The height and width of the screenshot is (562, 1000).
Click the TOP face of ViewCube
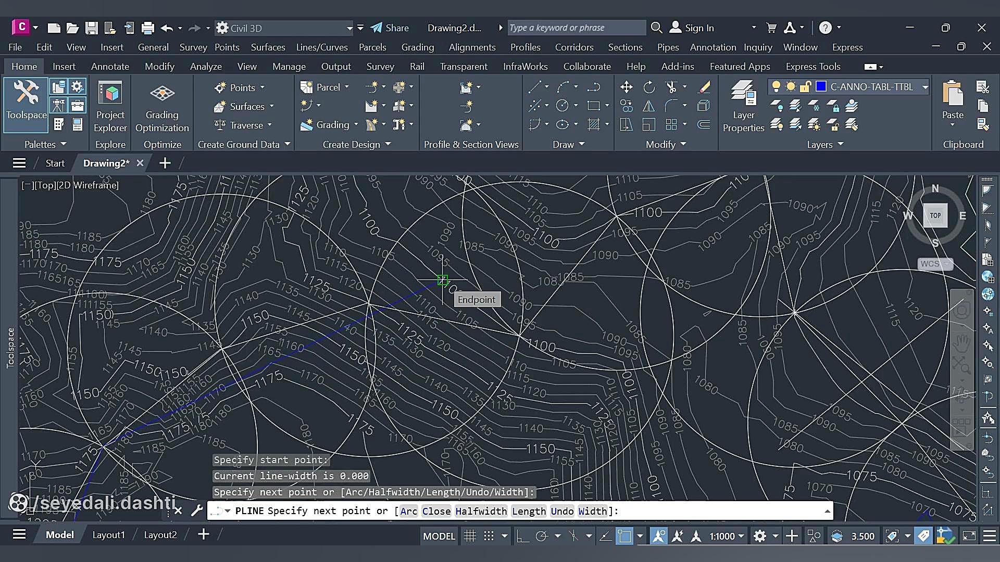[935, 215]
